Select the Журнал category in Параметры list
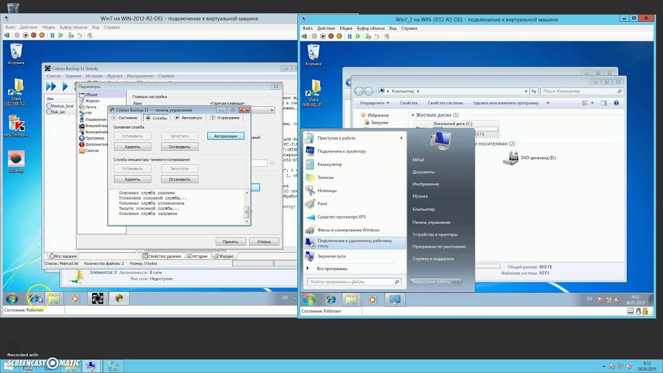The height and width of the screenshot is (373, 663). click(x=92, y=101)
